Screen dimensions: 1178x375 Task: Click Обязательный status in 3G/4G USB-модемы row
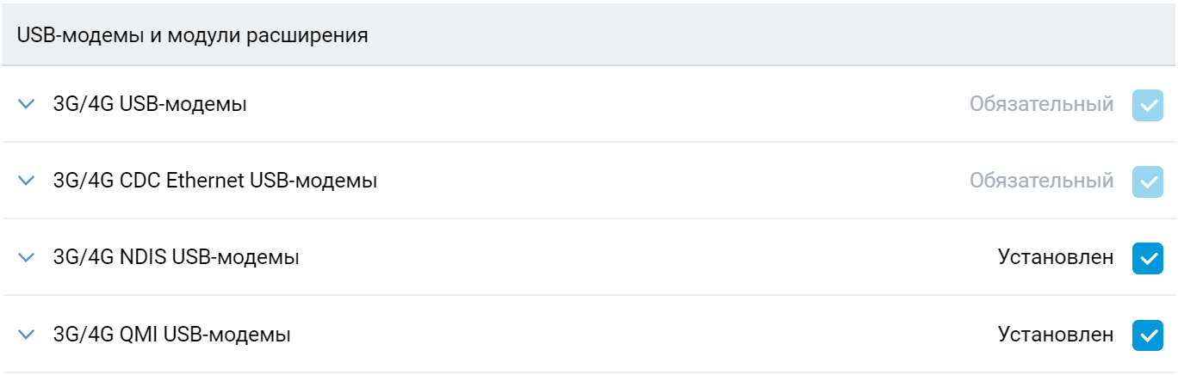pos(1041,105)
